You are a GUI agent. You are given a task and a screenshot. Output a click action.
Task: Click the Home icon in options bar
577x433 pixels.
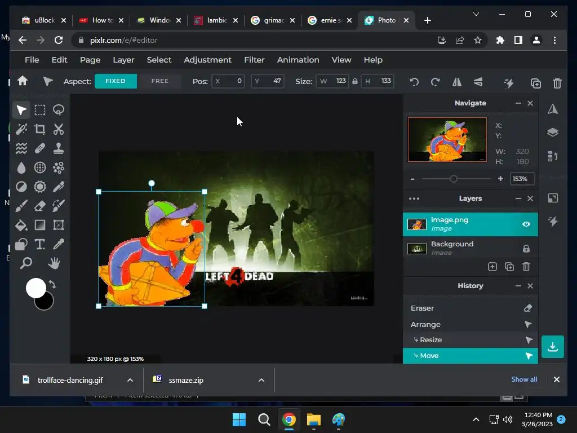click(23, 81)
